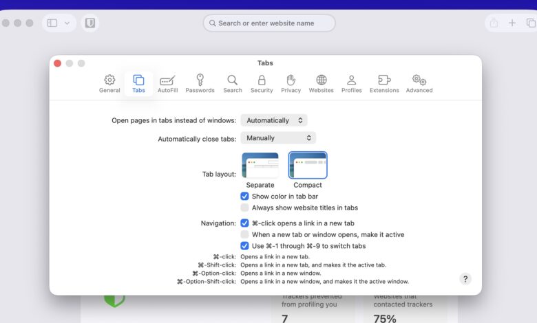Open the AutoFill settings pane
The width and height of the screenshot is (537, 323).
(x=167, y=84)
